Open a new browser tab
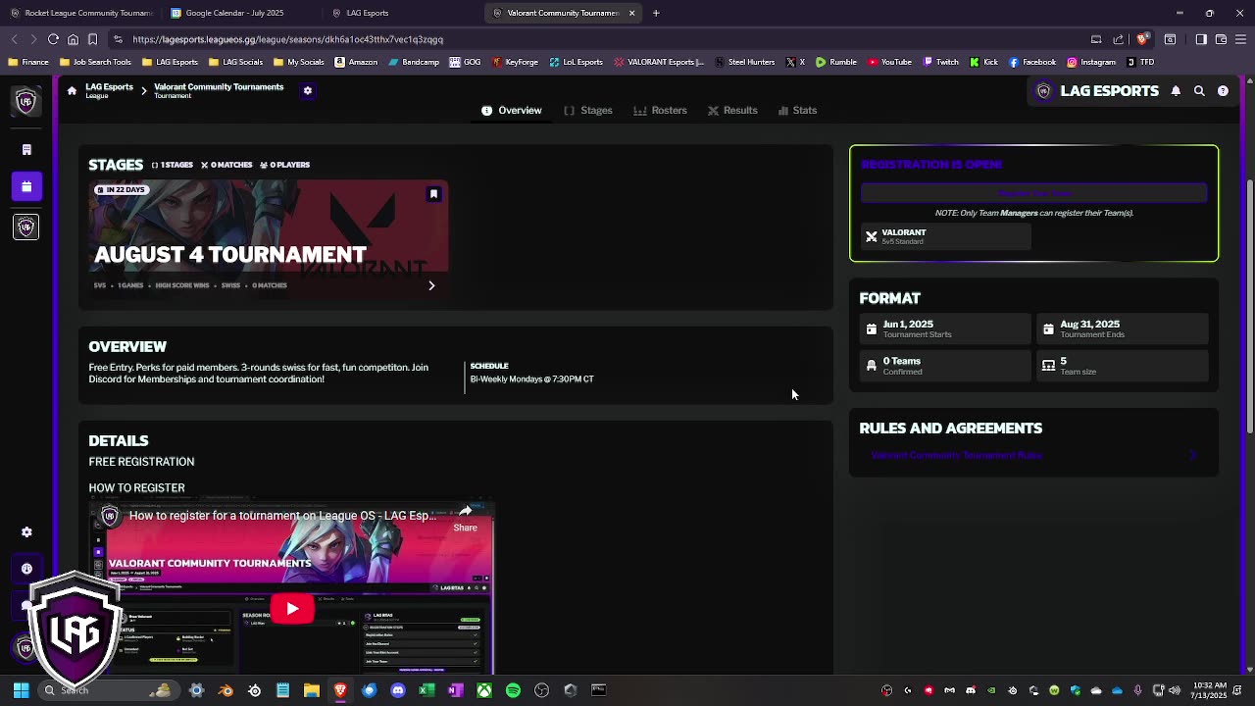 point(656,13)
